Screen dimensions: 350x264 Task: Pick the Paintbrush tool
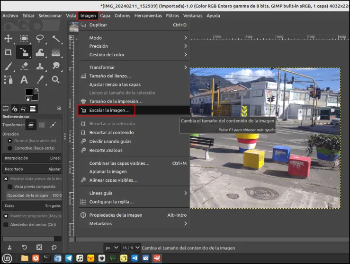(8, 66)
